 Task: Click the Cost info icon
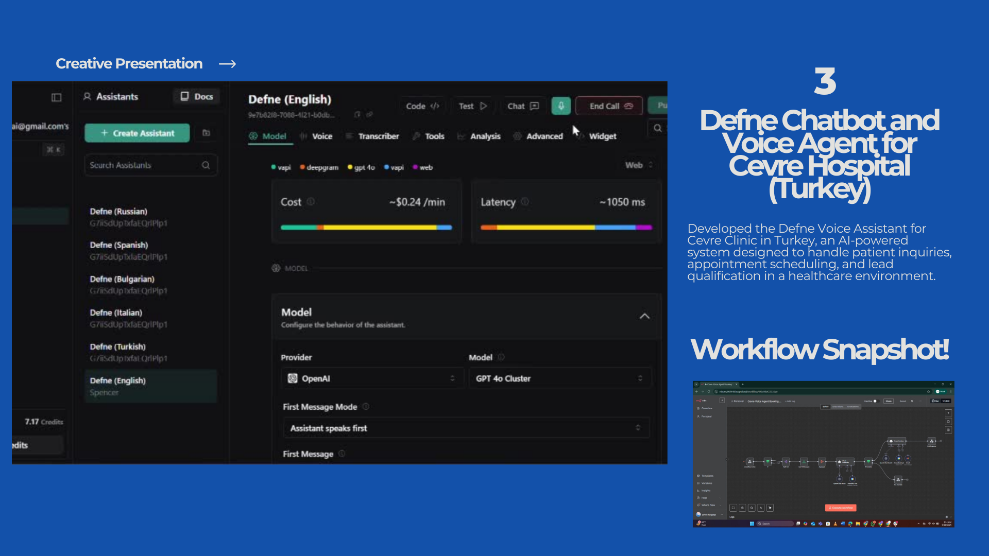tap(311, 202)
